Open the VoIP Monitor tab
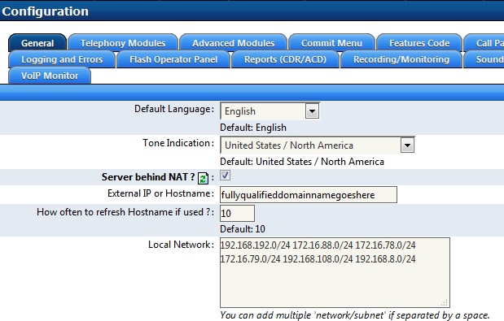Image resolution: width=504 pixels, height=321 pixels. [50, 76]
